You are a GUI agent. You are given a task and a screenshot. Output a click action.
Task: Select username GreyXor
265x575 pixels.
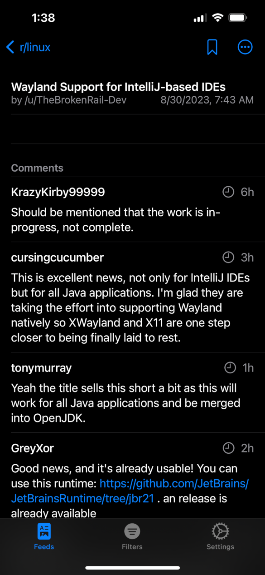point(33,448)
